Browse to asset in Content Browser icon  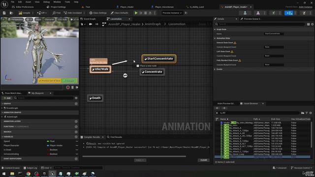tap(11, 13)
